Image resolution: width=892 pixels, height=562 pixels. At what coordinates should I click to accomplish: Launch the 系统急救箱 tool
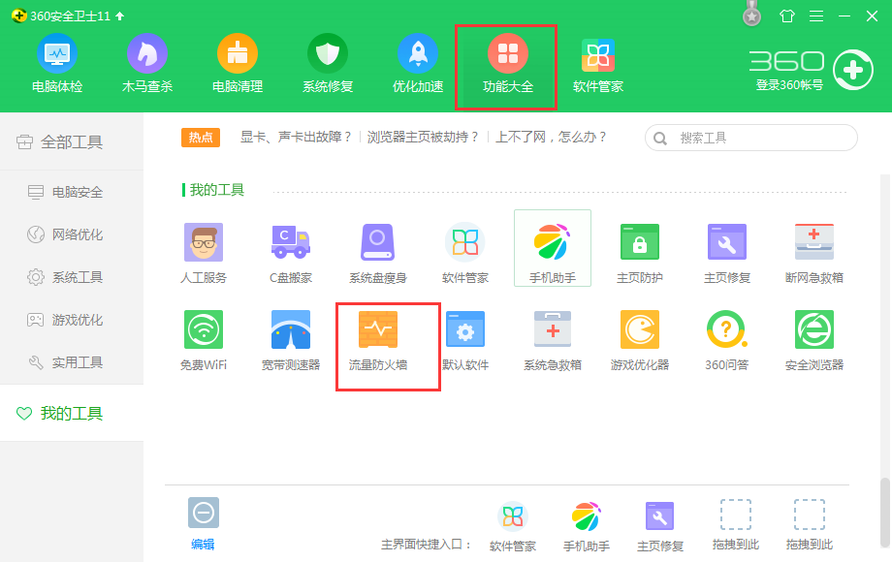553,340
